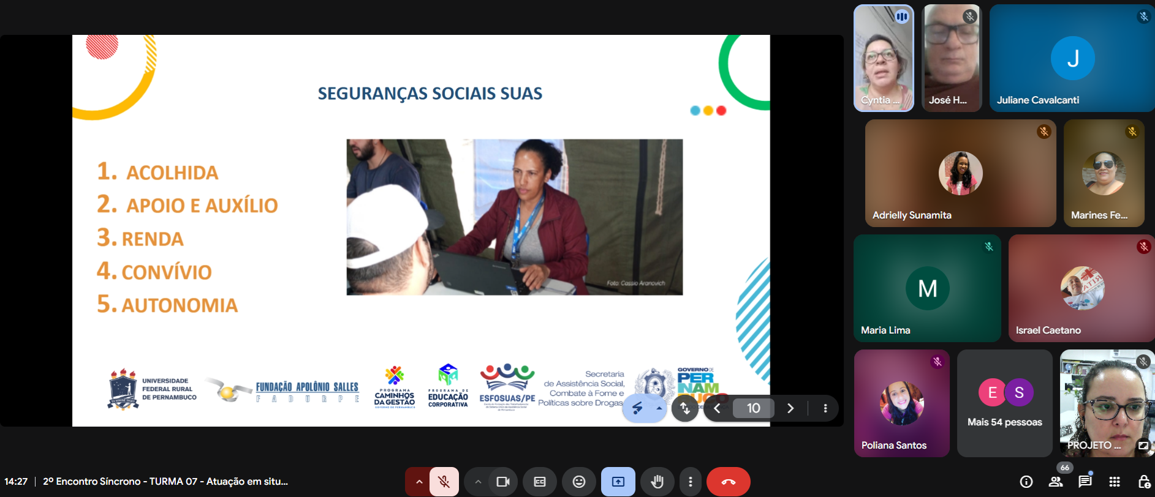Open host controls lock icon
The width and height of the screenshot is (1155, 497).
point(1143,482)
